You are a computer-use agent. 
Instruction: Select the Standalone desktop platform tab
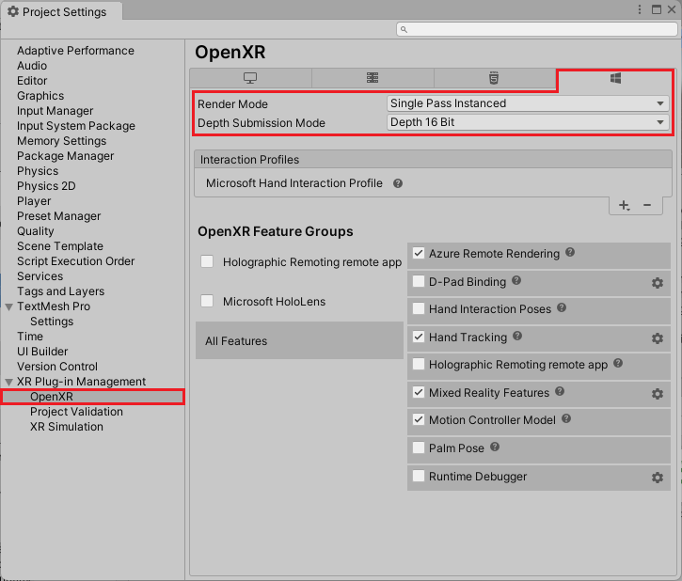(x=250, y=78)
